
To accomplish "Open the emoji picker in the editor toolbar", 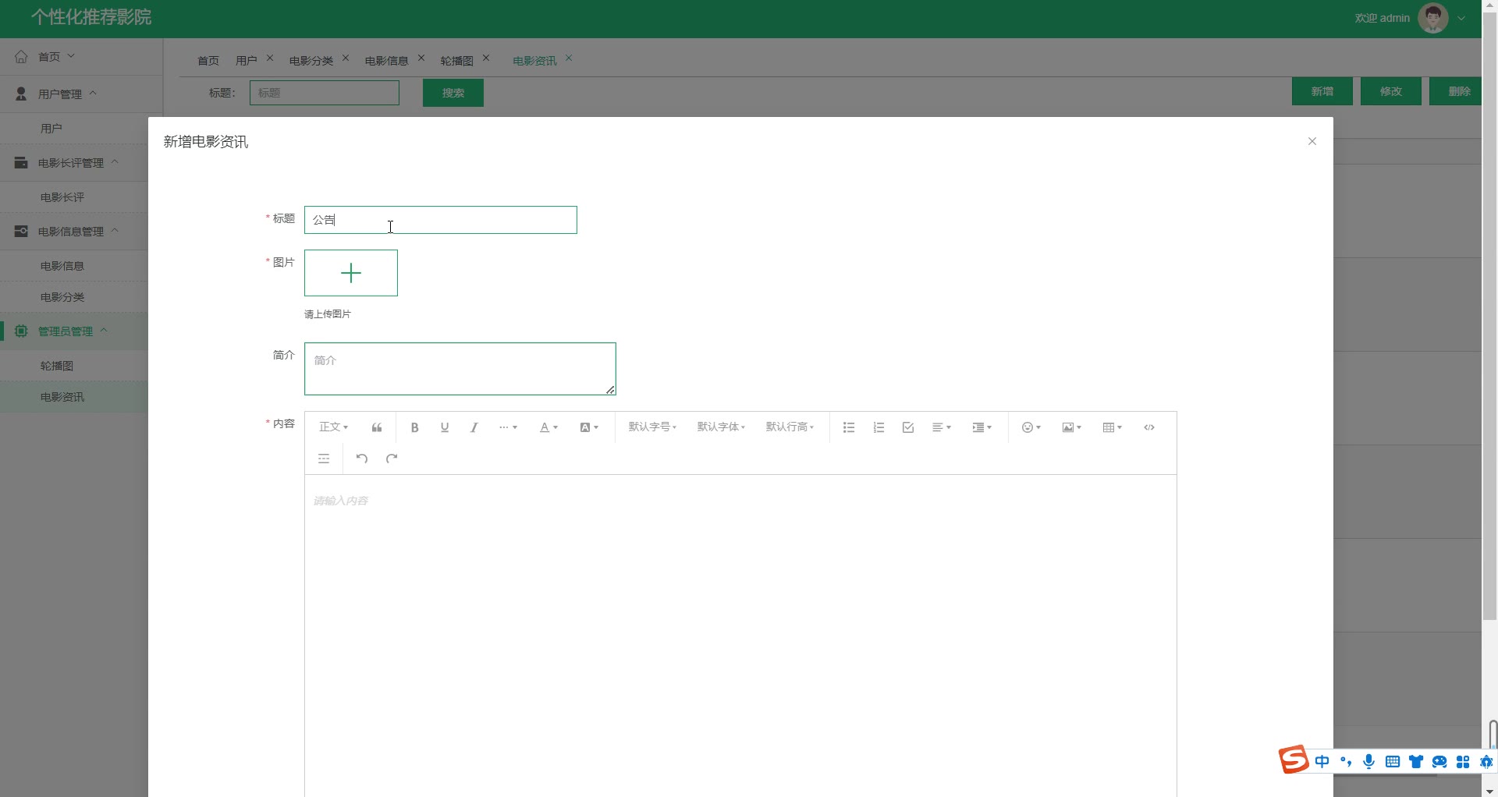I will (x=1031, y=427).
